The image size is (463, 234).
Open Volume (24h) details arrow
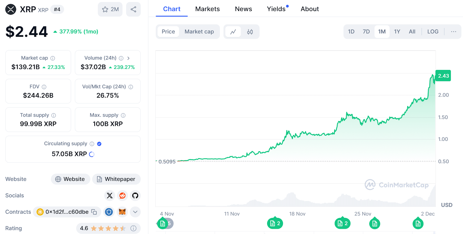(x=128, y=58)
